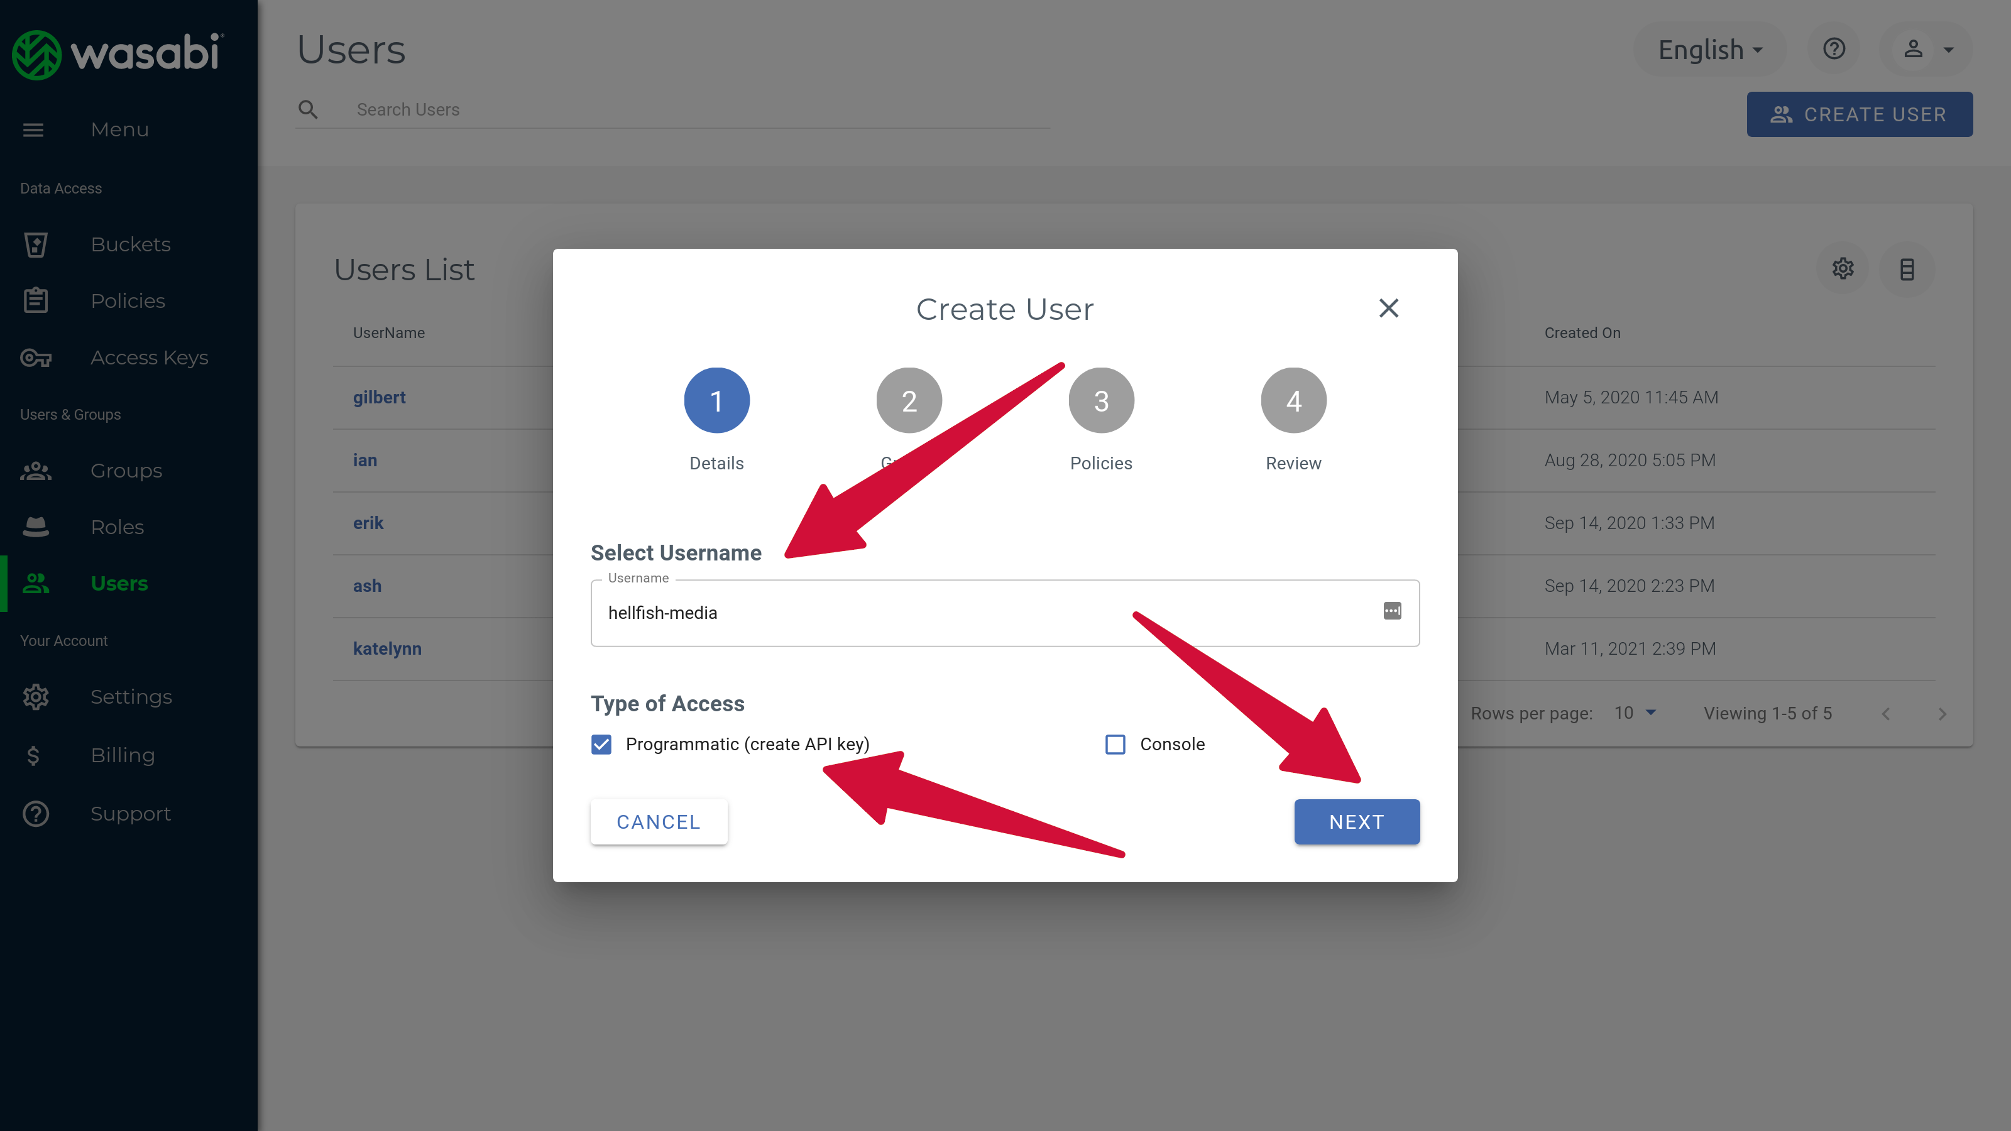Click on user gilbert link
This screenshot has width=2011, height=1131.
pos(378,396)
